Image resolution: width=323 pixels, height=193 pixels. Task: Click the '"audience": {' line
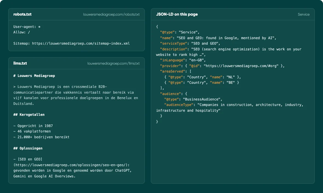174,94
